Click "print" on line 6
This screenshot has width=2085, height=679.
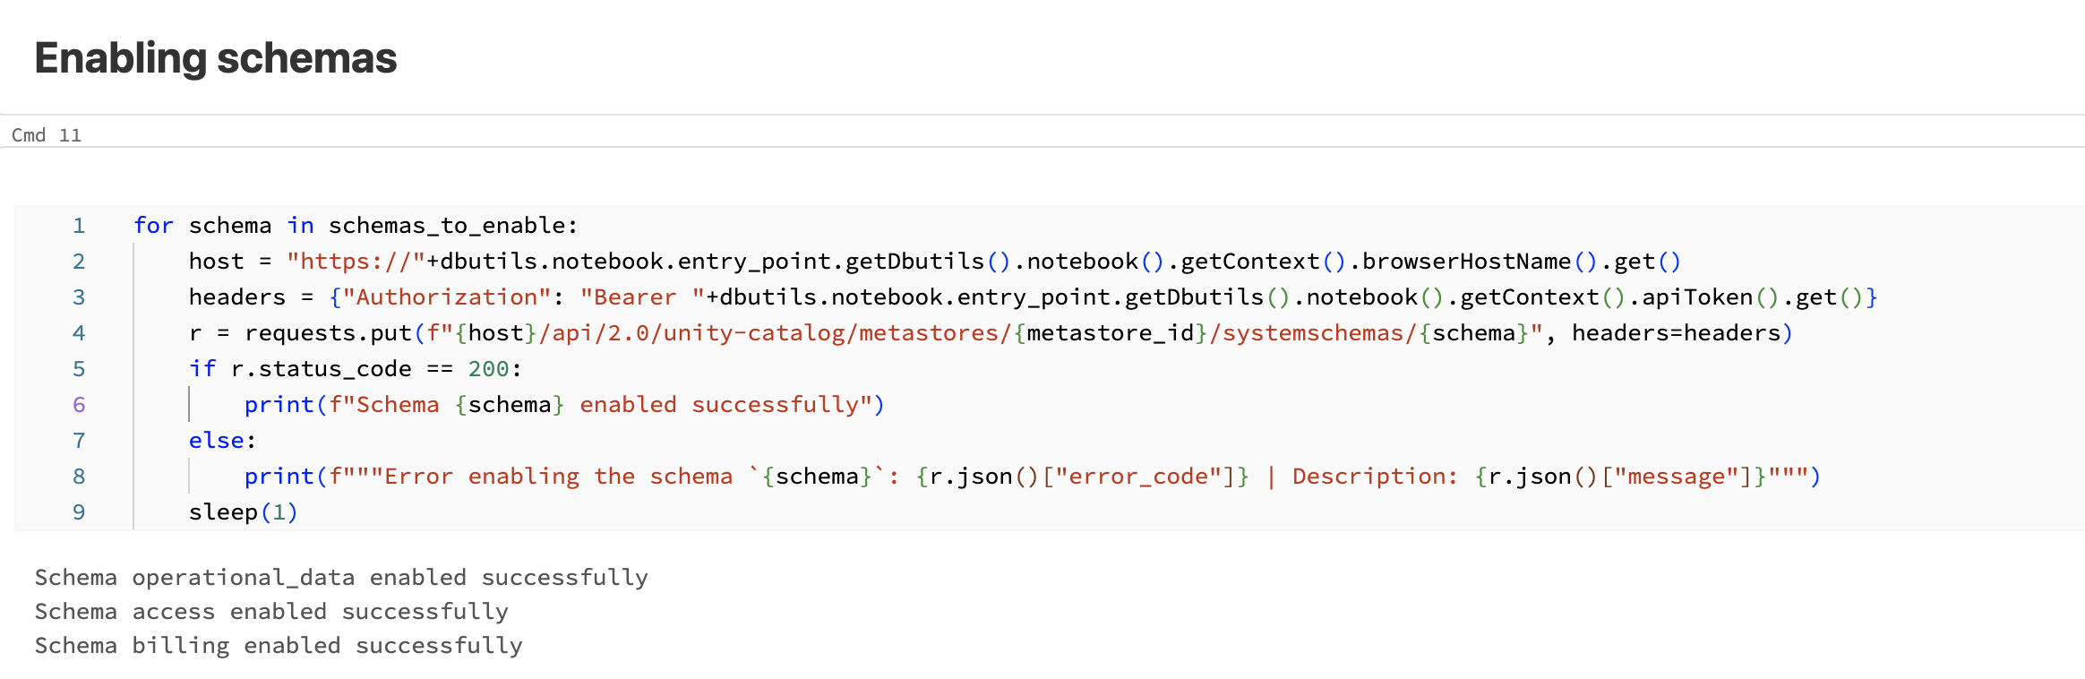click(279, 405)
